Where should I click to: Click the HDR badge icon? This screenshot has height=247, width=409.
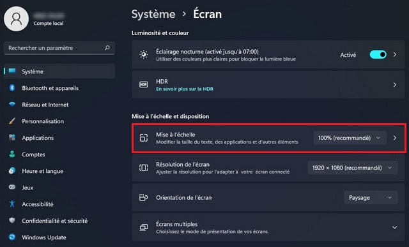click(143, 84)
